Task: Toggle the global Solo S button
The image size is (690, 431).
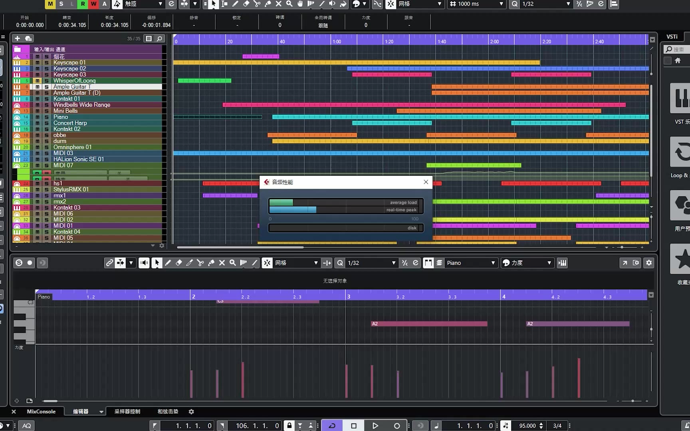Action: point(61,4)
